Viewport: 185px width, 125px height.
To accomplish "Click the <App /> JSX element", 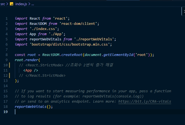I will (x=31, y=70).
